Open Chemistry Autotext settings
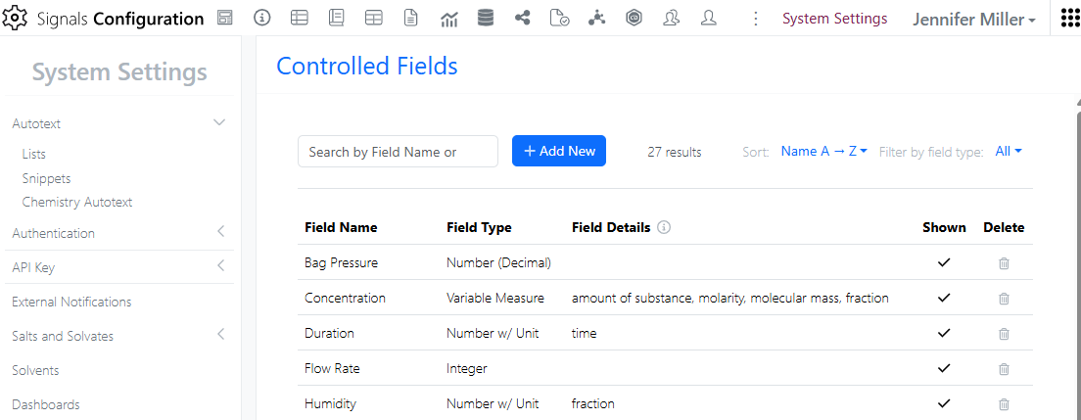Viewport: 1081px width, 420px height. tap(77, 202)
